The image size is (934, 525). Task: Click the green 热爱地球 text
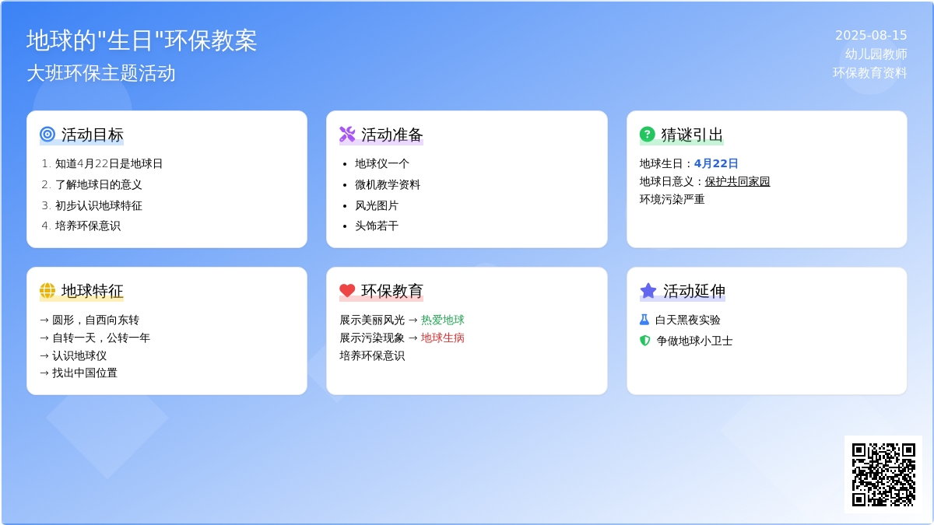pos(443,320)
